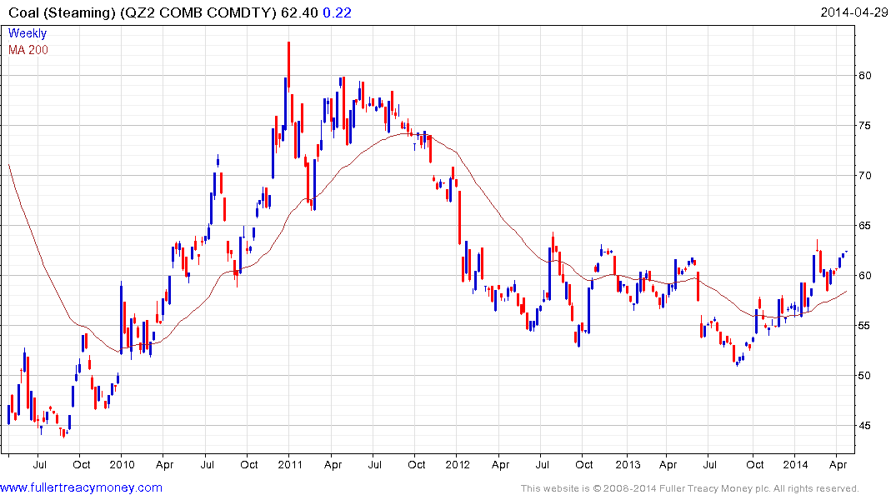Click the 2011 year label

pyautogui.click(x=290, y=464)
